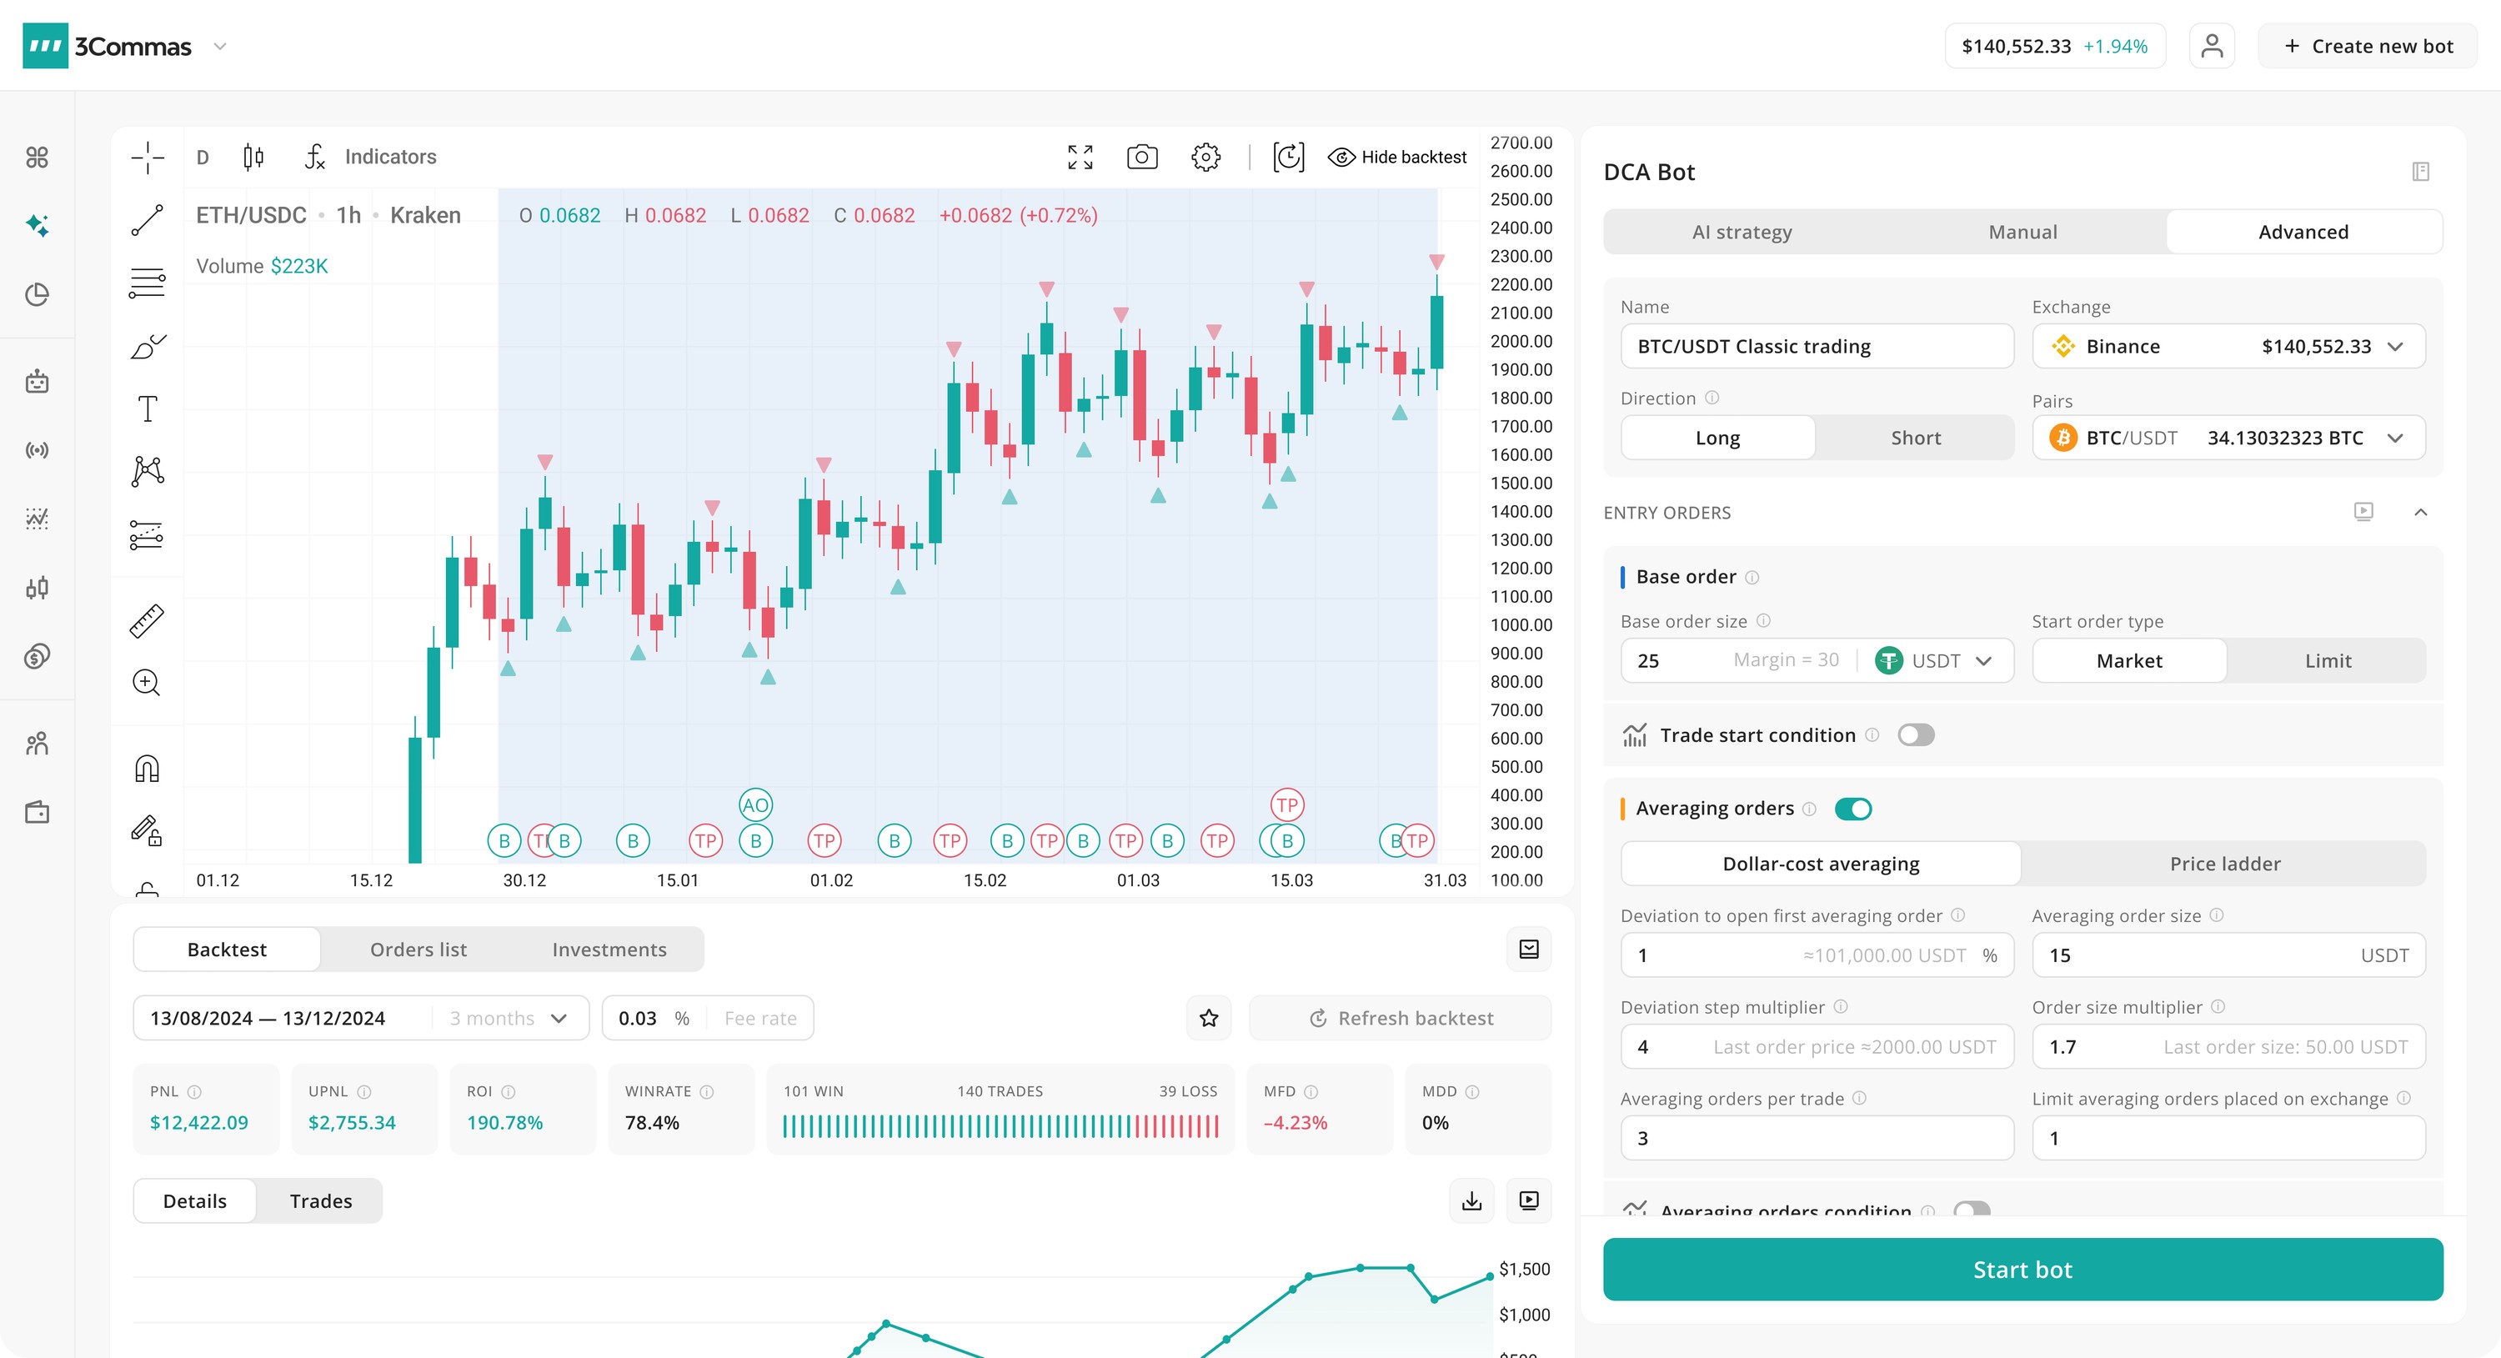2501x1358 pixels.
Task: Click the Averaging orders per trade field
Action: point(1817,1138)
